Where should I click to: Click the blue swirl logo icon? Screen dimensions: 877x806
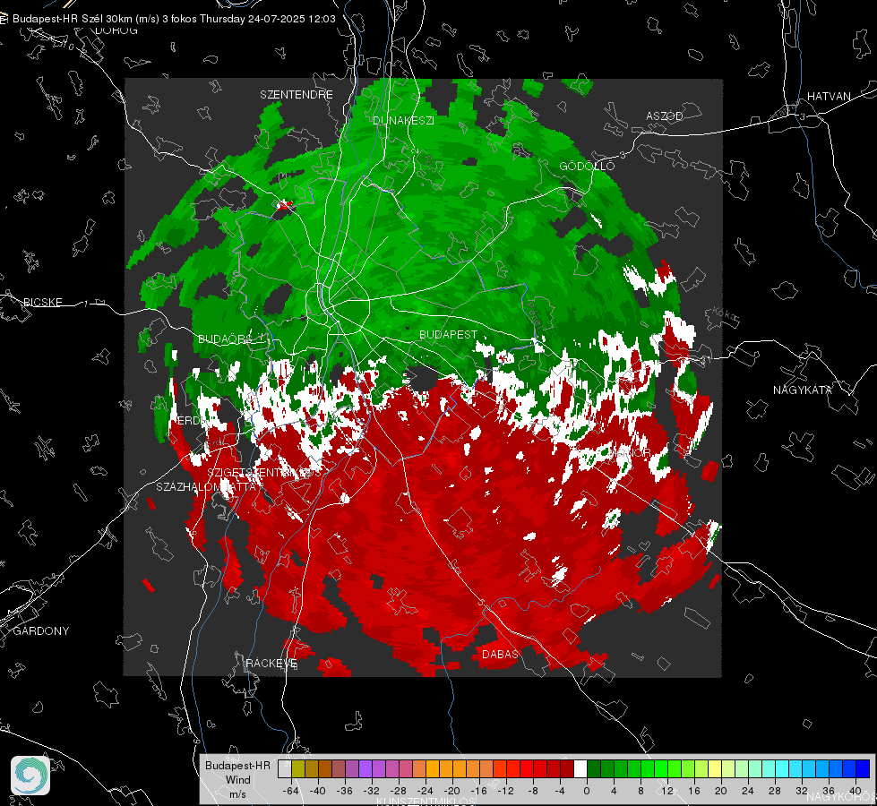(x=30, y=776)
